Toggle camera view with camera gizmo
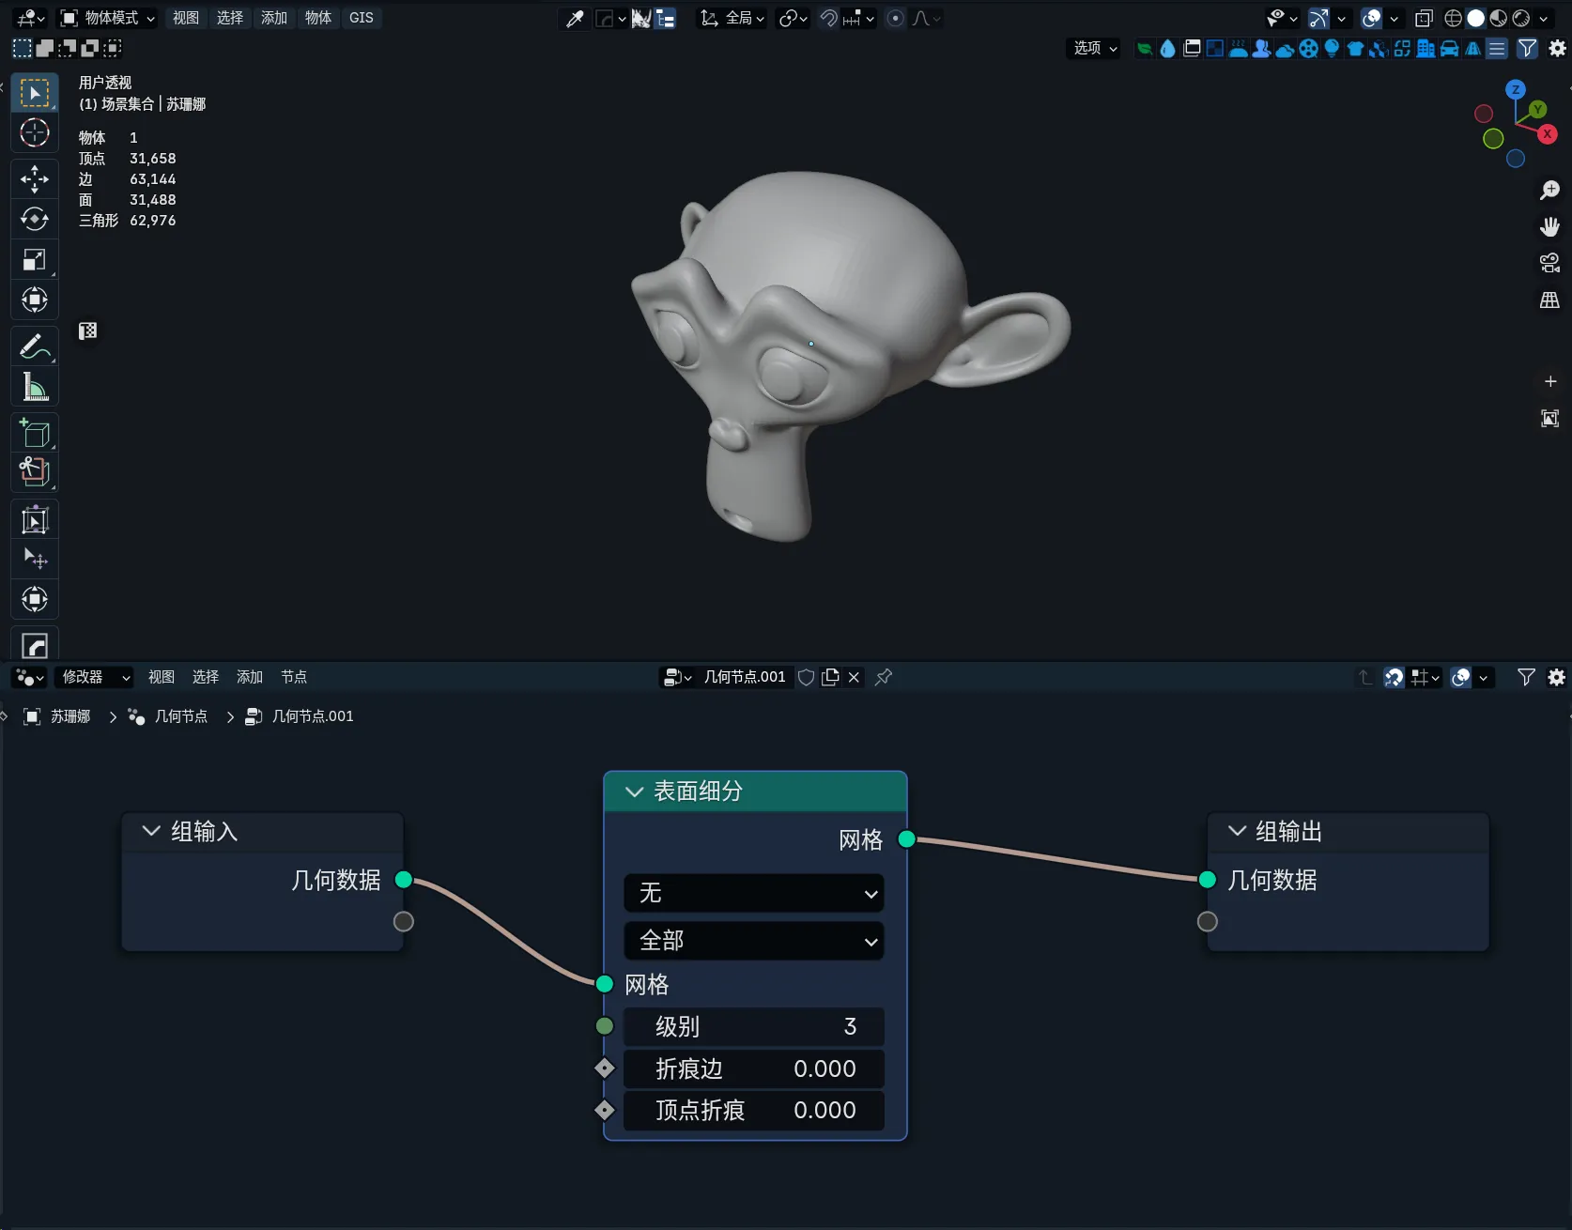This screenshot has width=1572, height=1230. tap(1549, 263)
